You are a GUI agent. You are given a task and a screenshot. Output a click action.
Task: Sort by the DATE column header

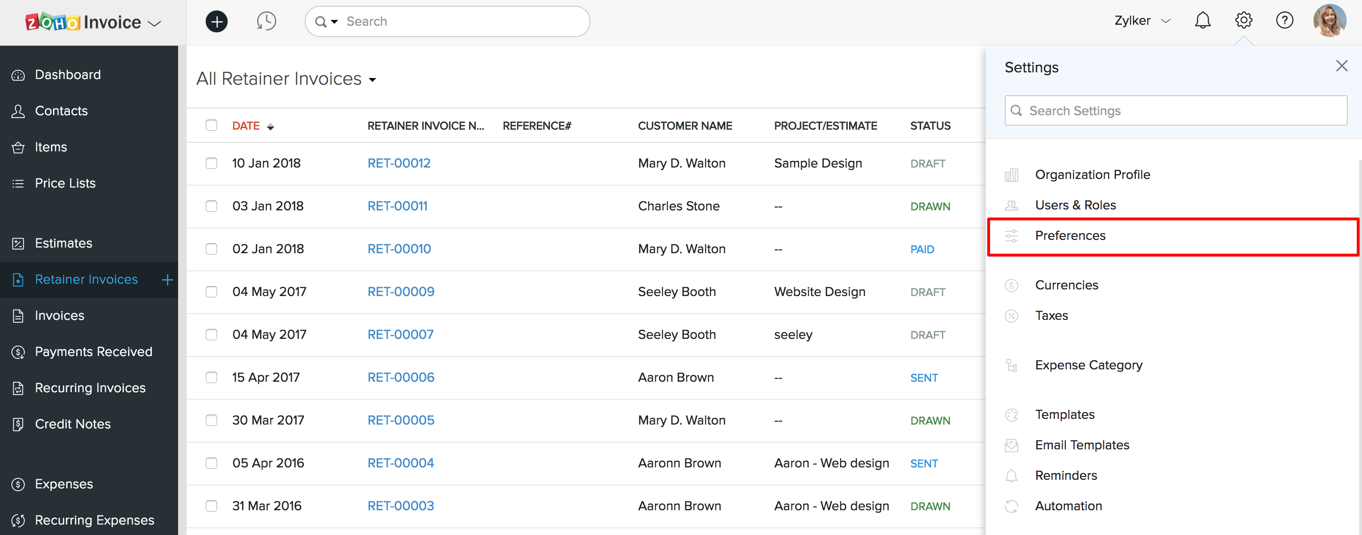click(246, 126)
